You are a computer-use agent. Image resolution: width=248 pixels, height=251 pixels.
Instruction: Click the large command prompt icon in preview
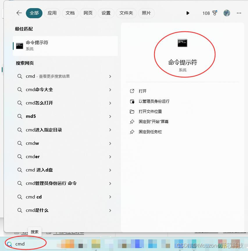tap(182, 43)
